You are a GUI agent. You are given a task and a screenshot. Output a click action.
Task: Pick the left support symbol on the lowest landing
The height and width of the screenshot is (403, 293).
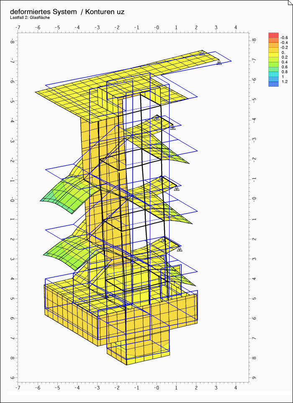pyautogui.click(x=164, y=240)
